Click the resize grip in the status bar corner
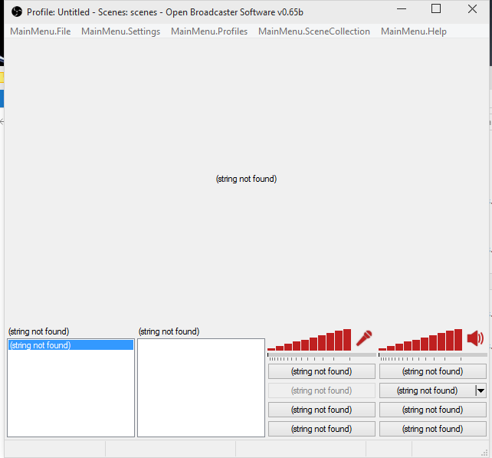Viewport: 492px width, 458px height. (x=484, y=452)
